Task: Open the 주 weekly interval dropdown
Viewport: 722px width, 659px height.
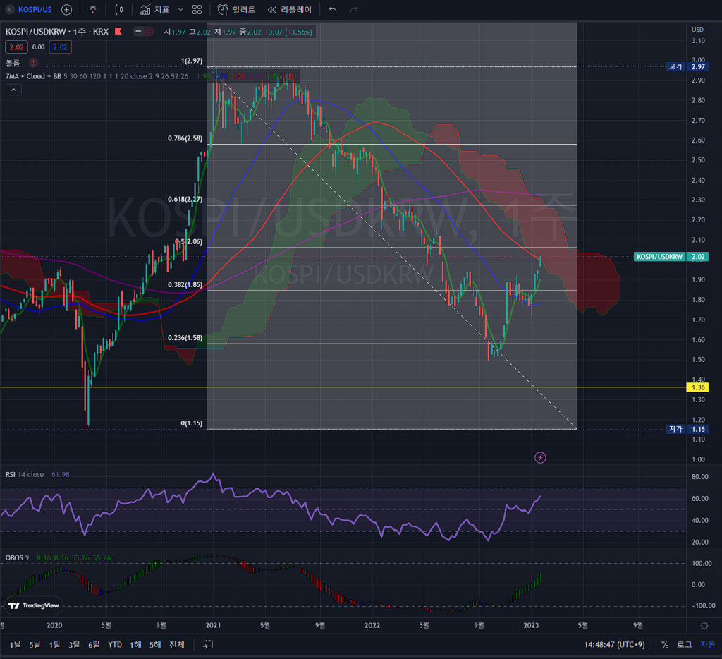Action: coord(92,10)
